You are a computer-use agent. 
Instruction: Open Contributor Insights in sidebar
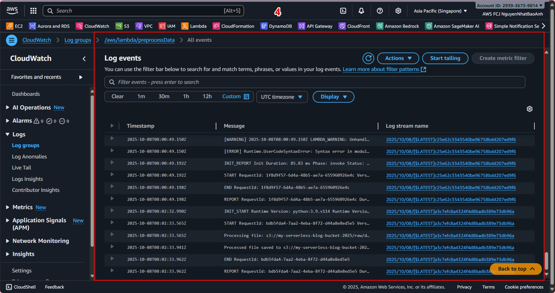[x=36, y=190]
